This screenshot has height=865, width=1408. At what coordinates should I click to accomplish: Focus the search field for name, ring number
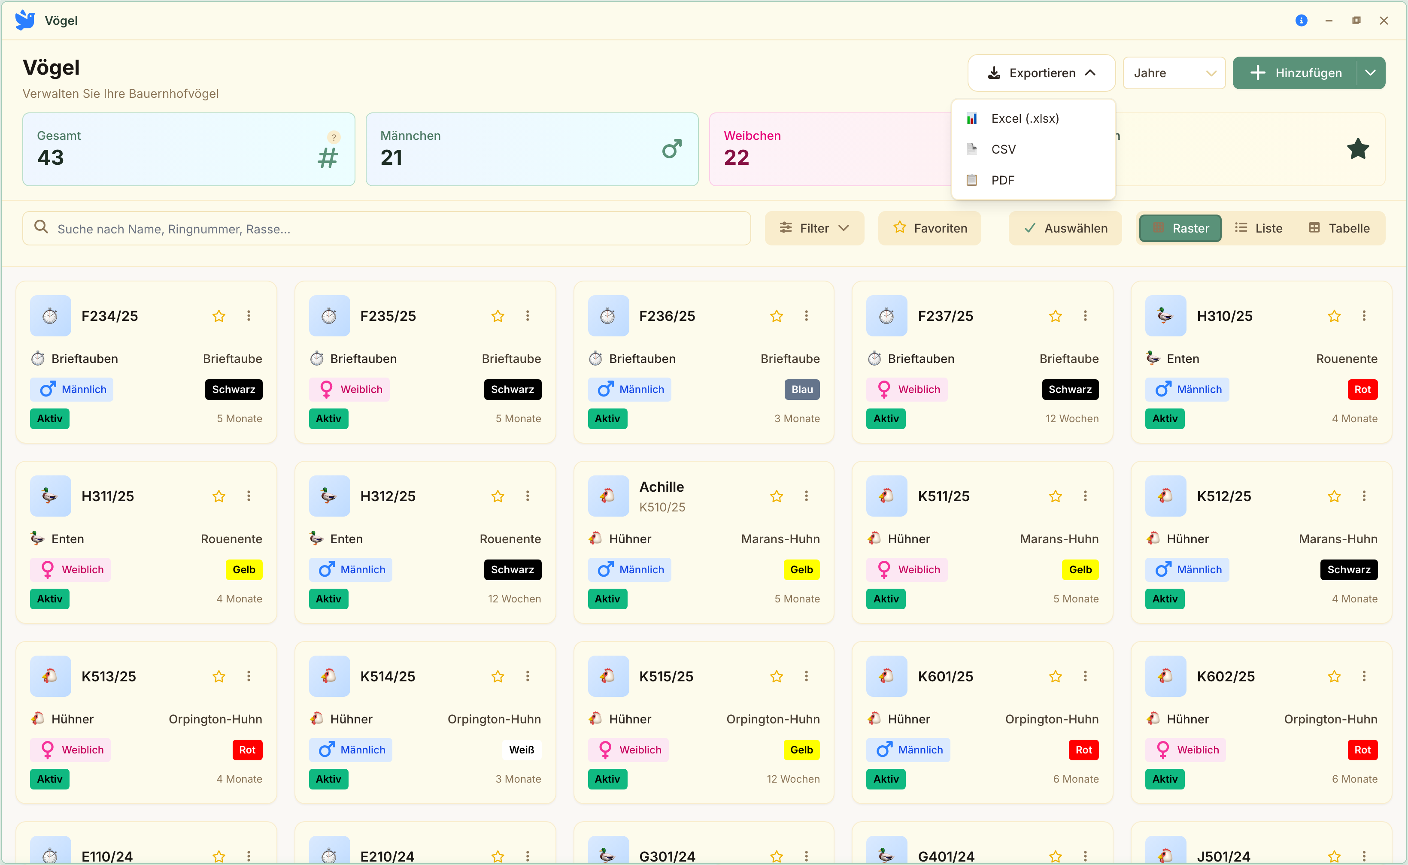[387, 228]
